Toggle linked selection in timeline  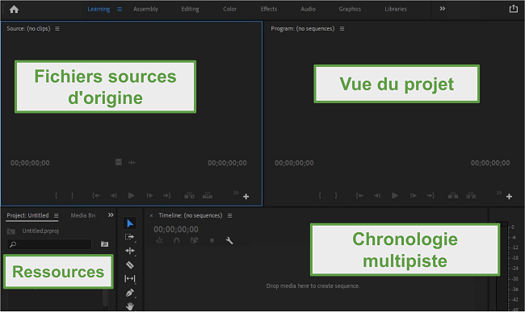pyautogui.click(x=194, y=240)
